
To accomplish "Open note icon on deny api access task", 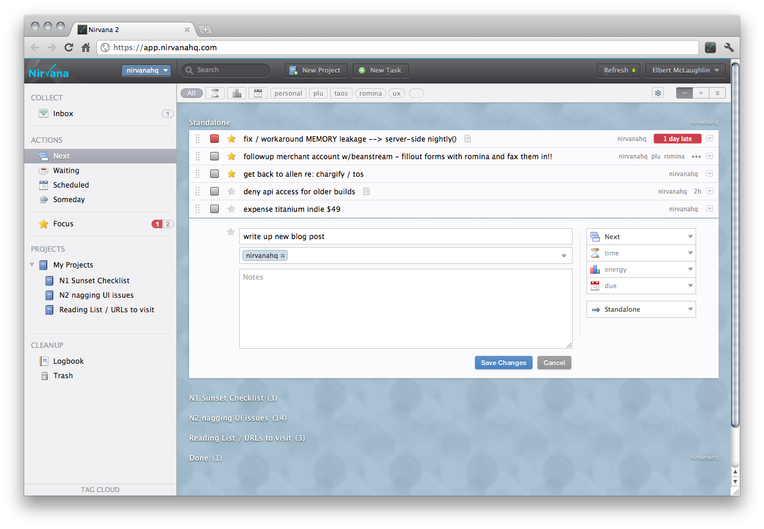I will pos(366,191).
